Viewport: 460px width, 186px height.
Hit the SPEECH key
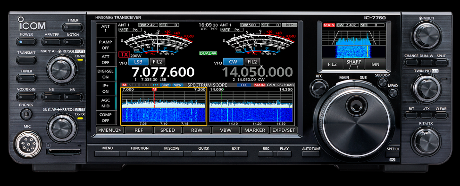tap(393, 154)
